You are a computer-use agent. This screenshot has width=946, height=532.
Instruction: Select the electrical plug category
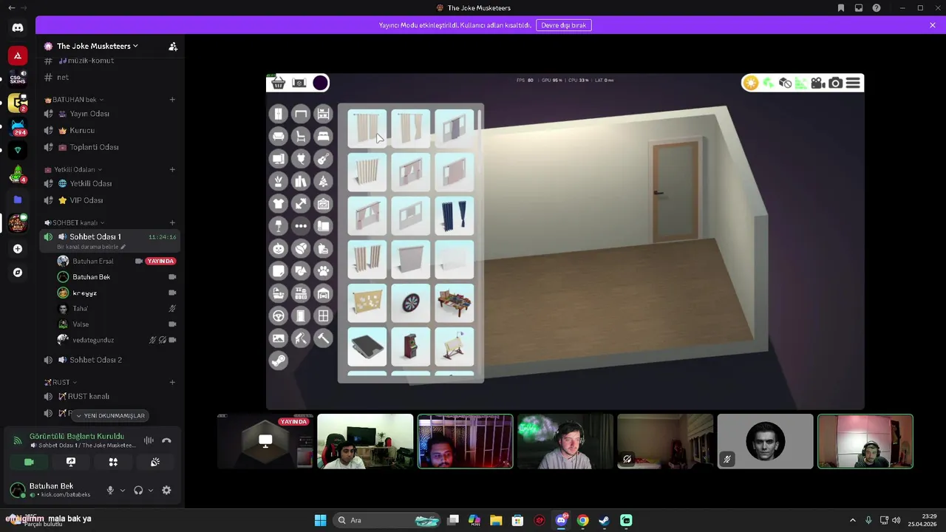click(301, 159)
